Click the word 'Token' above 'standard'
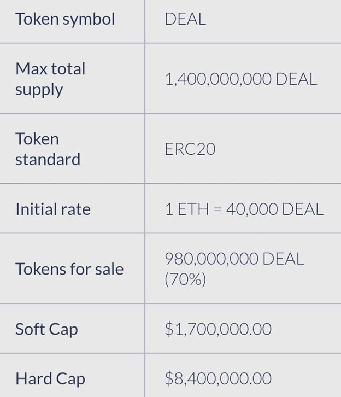The height and width of the screenshot is (397, 341). 37,139
